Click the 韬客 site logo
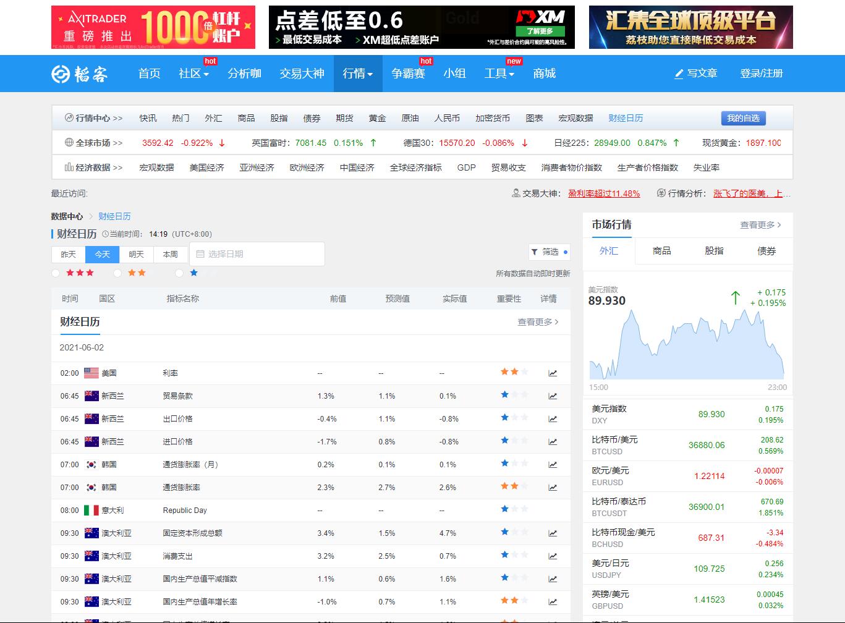Image resolution: width=845 pixels, height=623 pixels. coord(79,74)
